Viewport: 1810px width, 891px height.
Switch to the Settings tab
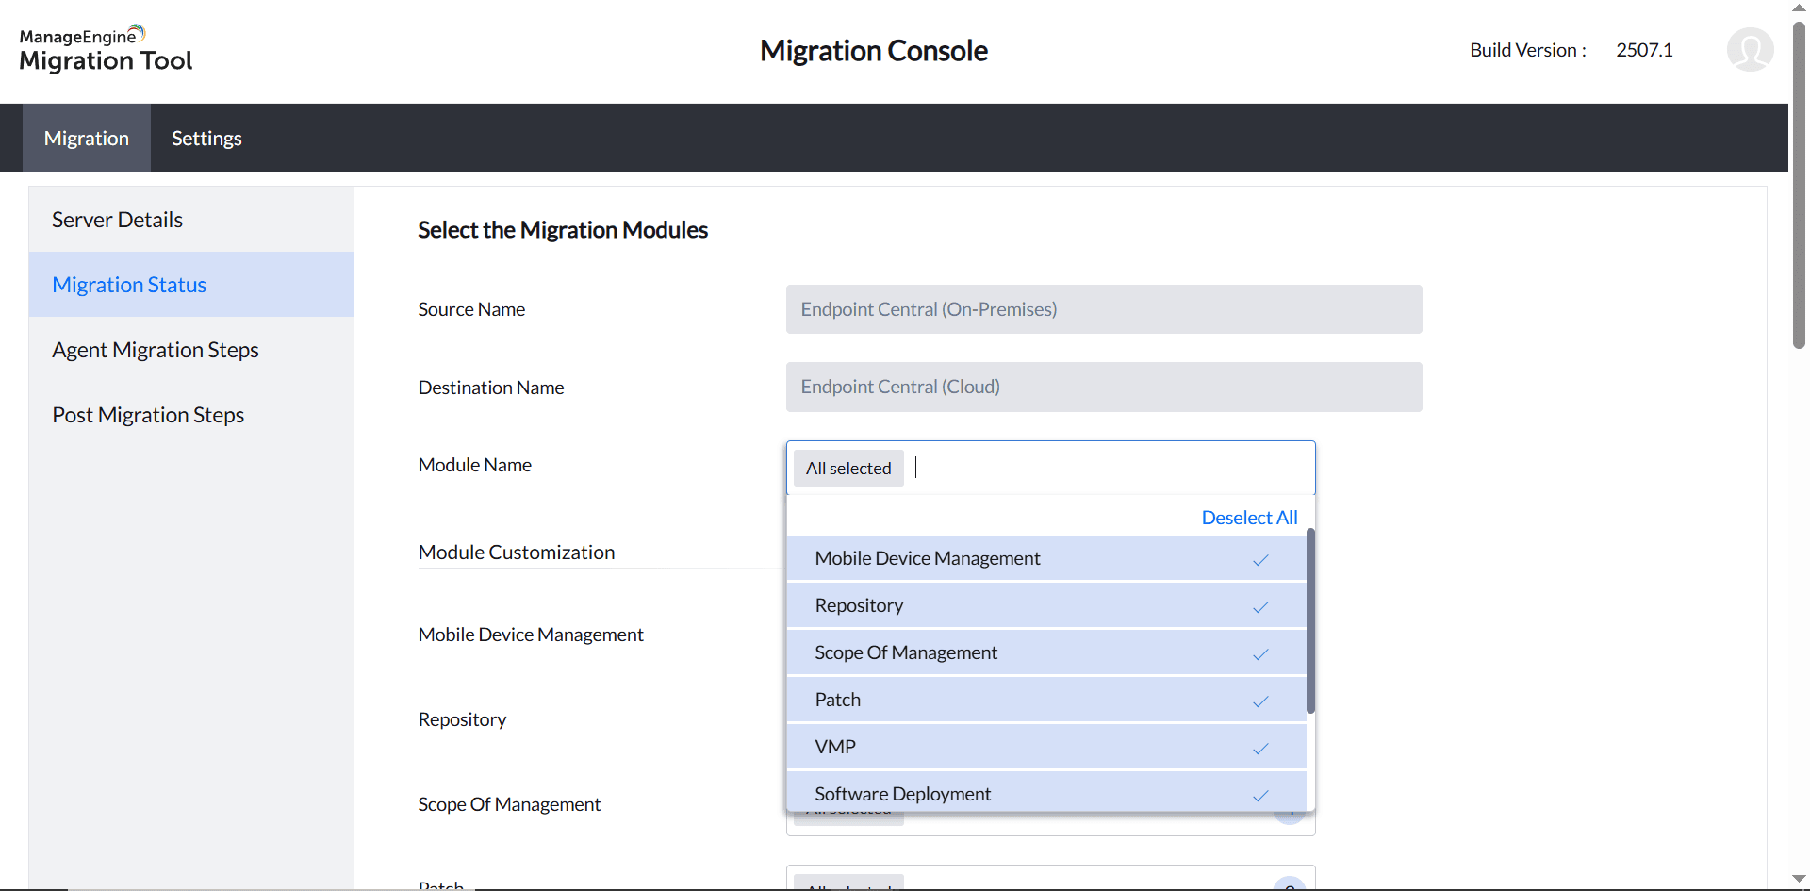[206, 138]
